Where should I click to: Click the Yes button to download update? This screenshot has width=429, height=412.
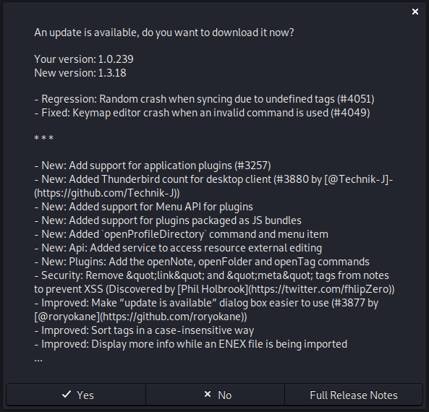(x=76, y=395)
